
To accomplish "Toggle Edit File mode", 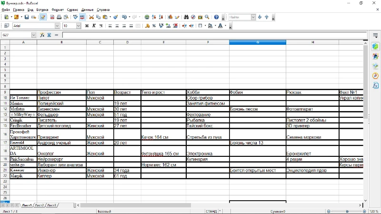I will tap(43, 17).
